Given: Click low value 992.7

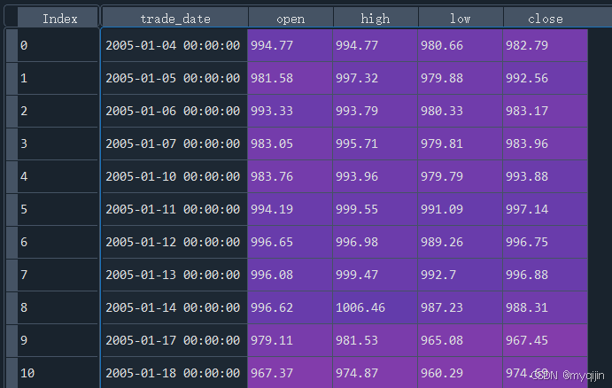Looking at the screenshot, I should [x=461, y=275].
